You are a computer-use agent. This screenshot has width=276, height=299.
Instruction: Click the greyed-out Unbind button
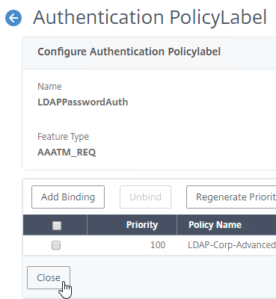click(x=145, y=197)
